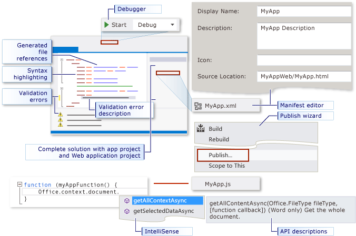Click the first warning icon in error list

coord(60,114)
